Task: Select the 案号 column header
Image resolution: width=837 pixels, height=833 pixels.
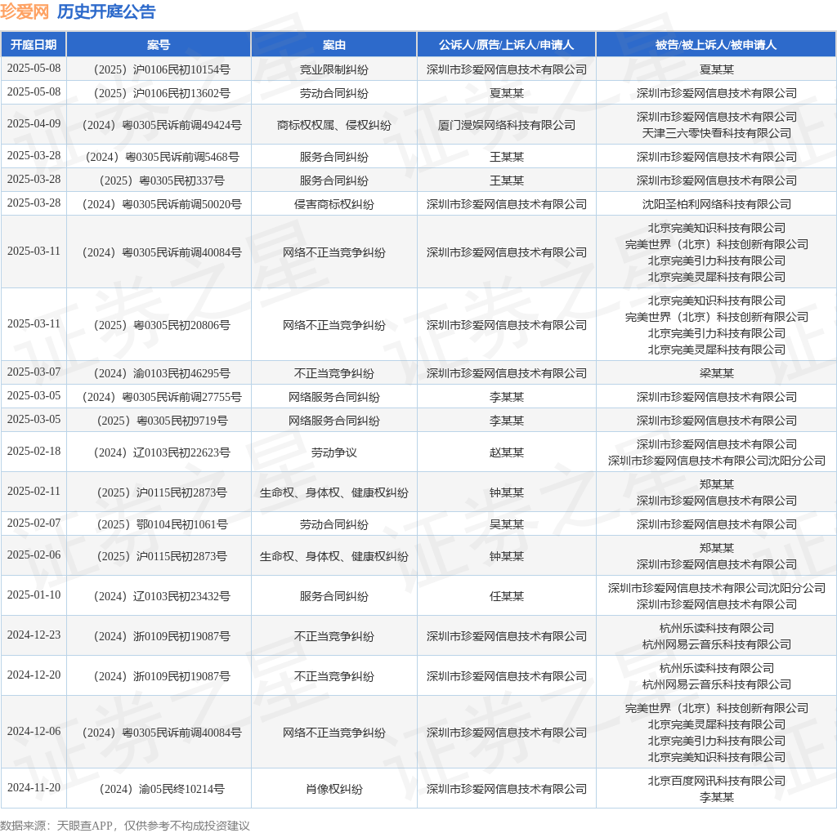Action: 159,45
